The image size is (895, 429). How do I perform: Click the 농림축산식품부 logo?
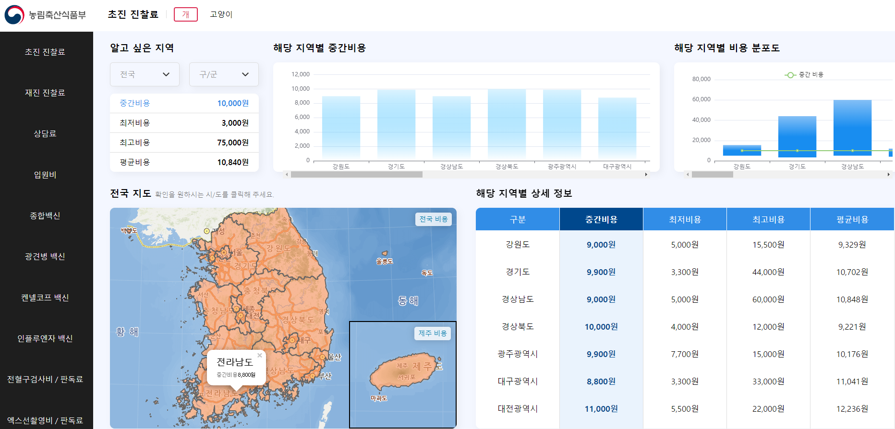(45, 15)
